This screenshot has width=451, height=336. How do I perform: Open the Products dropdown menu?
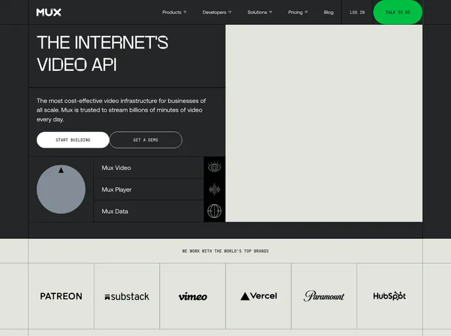tap(174, 12)
